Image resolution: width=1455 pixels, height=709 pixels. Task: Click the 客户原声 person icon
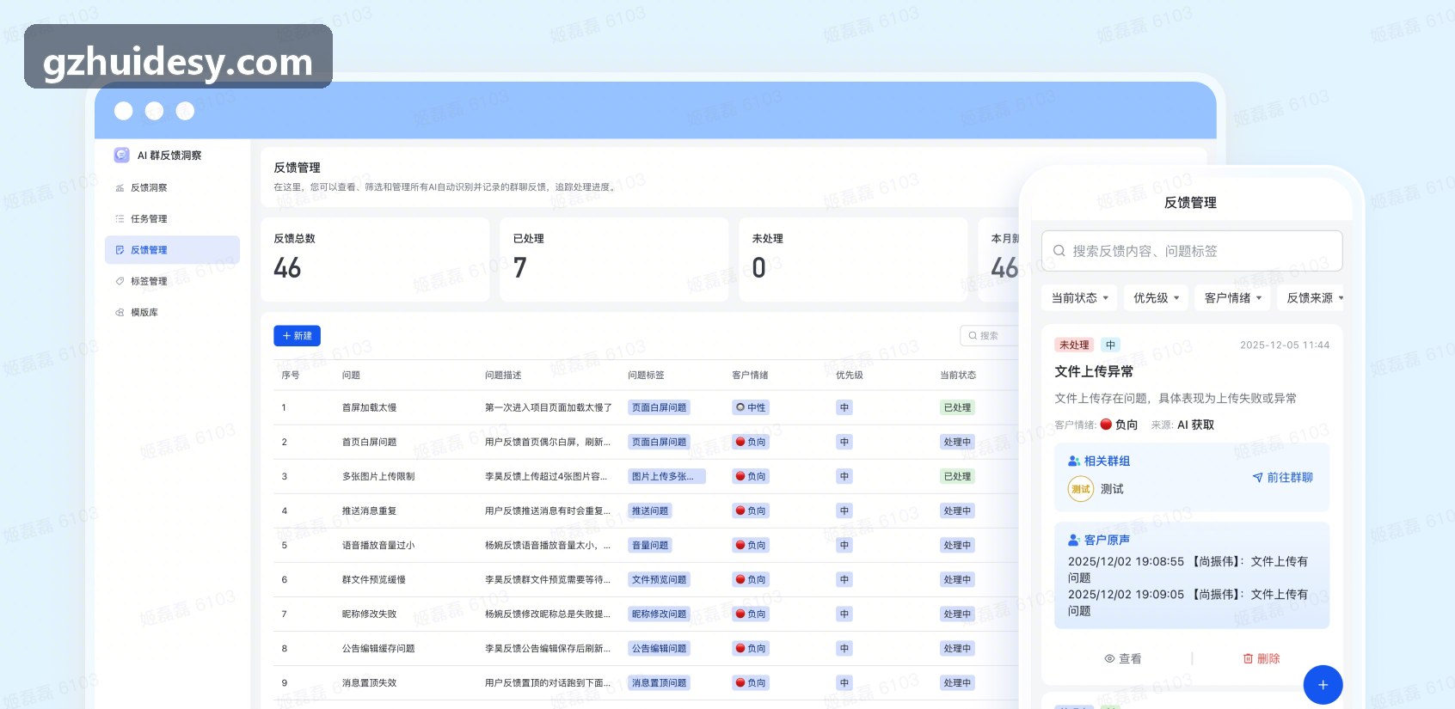[1074, 541]
